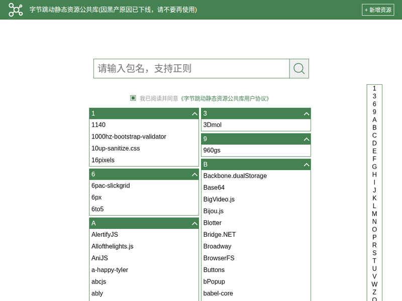
Task: Select Allofthelights.js entry
Action: tap(112, 246)
